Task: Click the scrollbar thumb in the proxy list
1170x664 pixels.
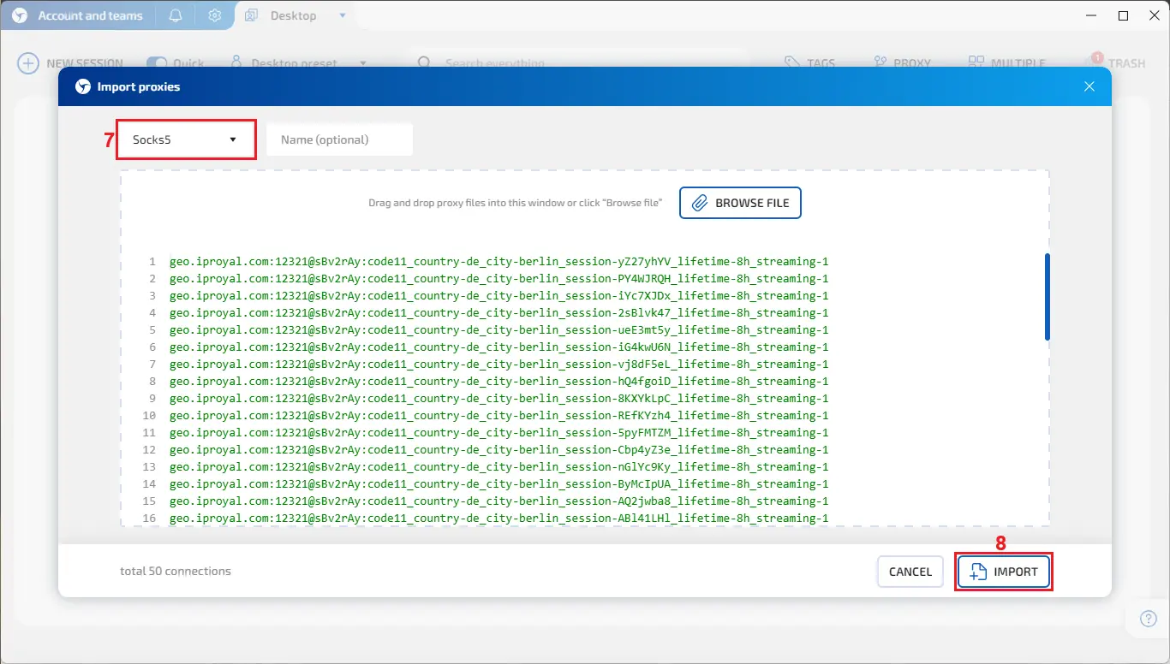Action: click(x=1048, y=297)
